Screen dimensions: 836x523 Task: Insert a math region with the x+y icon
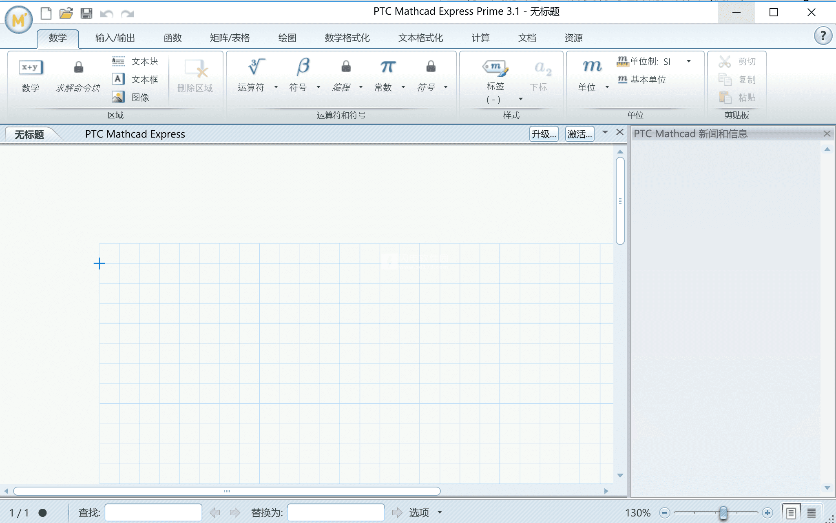click(x=31, y=68)
